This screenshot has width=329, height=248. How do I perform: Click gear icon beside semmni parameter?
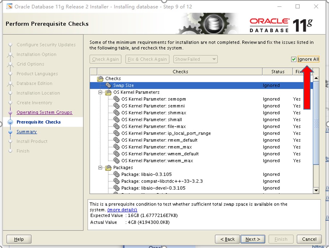coord(116,106)
